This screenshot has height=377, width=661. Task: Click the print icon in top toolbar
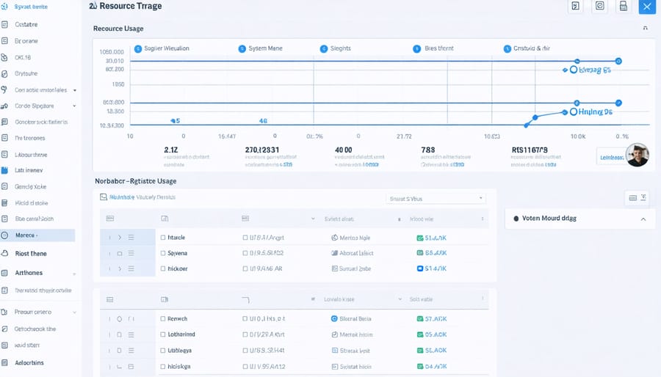click(x=624, y=6)
